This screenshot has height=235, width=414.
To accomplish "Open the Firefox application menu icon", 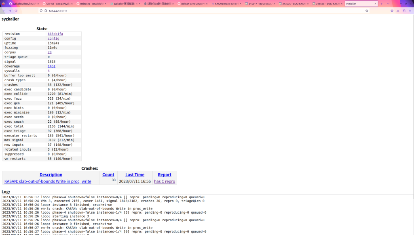I will [410, 11].
